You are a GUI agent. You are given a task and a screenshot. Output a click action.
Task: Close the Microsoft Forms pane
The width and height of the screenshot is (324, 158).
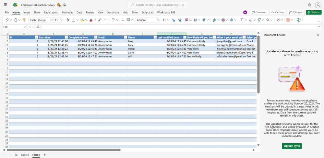(318, 35)
